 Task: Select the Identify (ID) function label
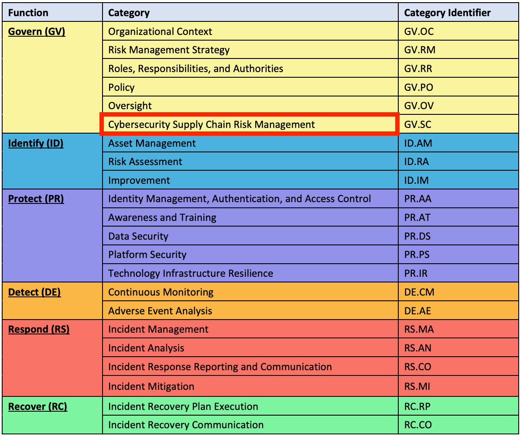tap(35, 143)
